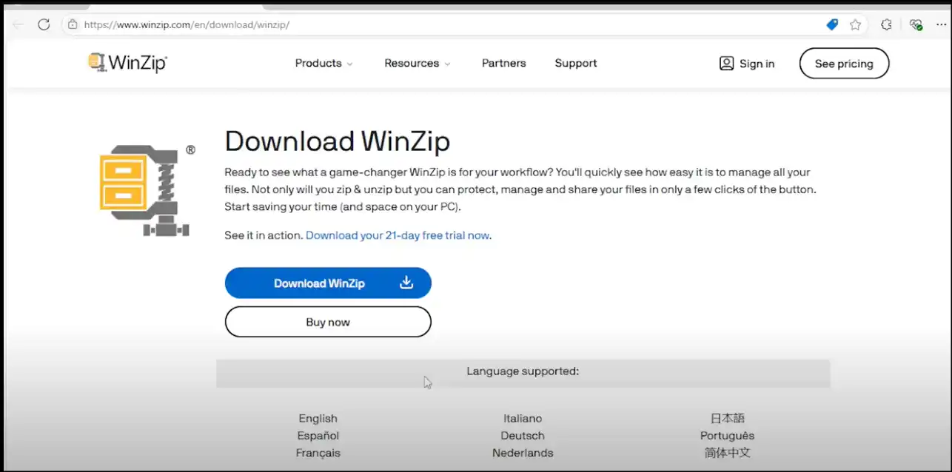This screenshot has width=952, height=472.
Task: Select English in the language list
Action: pyautogui.click(x=318, y=419)
